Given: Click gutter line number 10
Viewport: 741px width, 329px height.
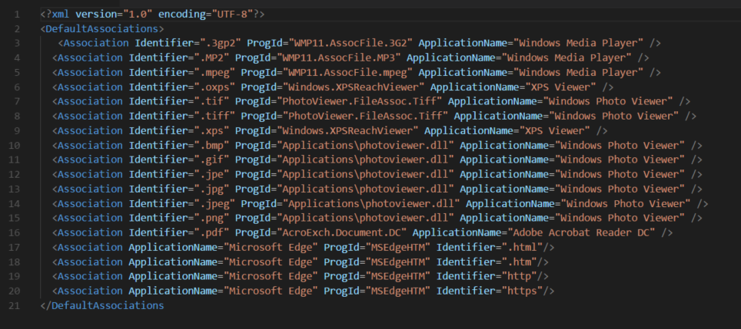Looking at the screenshot, I should coord(14,145).
